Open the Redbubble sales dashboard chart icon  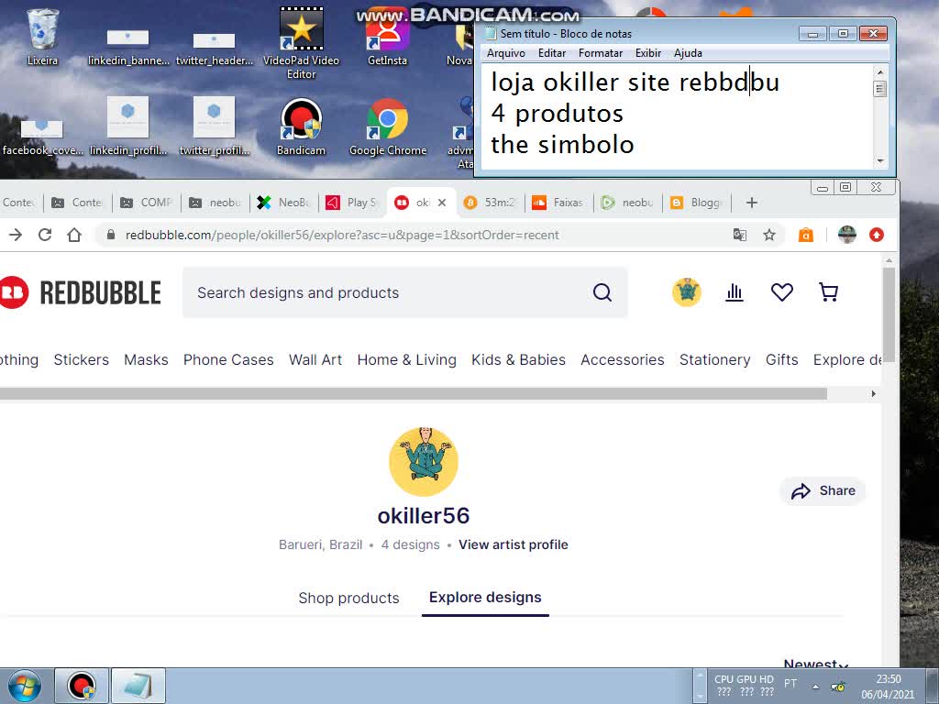(x=735, y=292)
